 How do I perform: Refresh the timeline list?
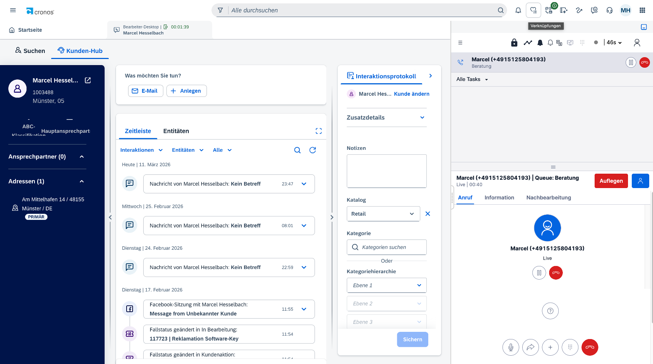click(313, 150)
